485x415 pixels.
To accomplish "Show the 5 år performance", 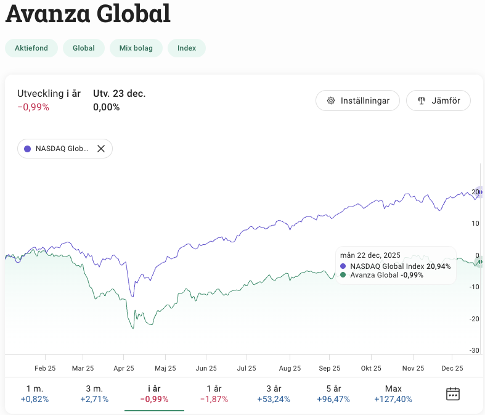I will [x=333, y=393].
